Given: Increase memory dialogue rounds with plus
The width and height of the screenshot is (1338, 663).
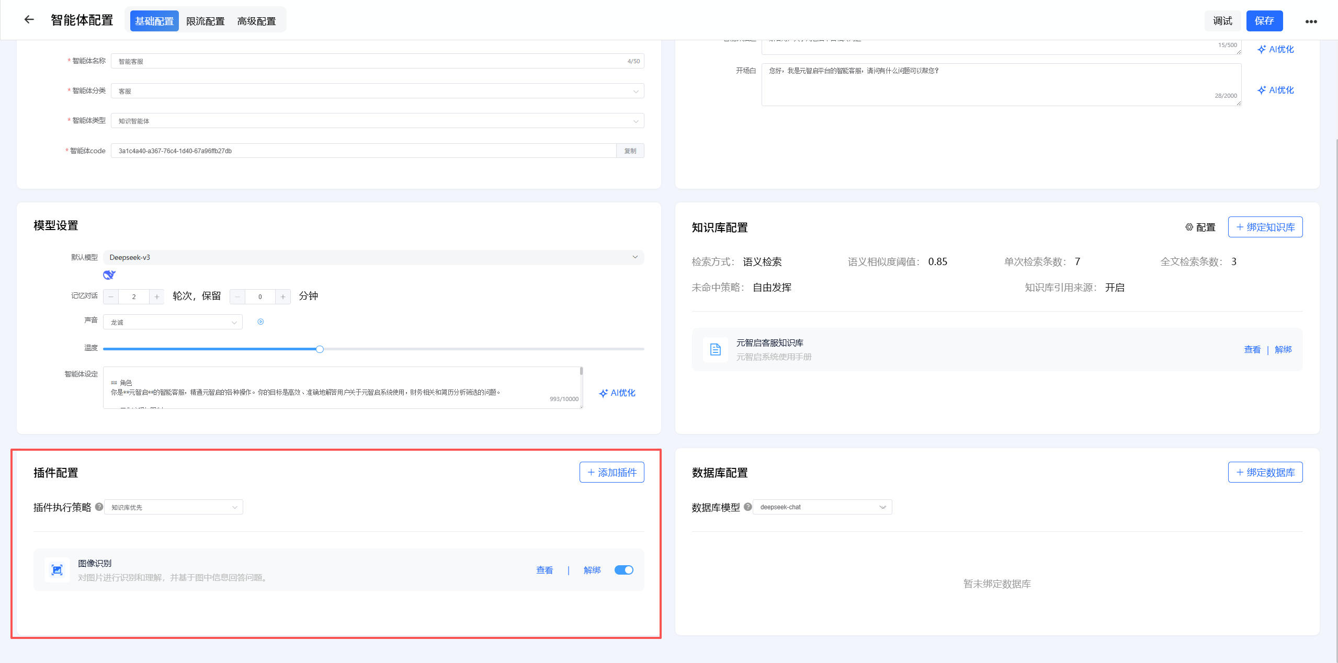Looking at the screenshot, I should [x=157, y=296].
